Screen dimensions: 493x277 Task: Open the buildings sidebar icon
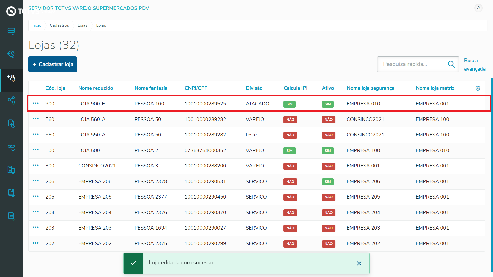click(x=11, y=170)
